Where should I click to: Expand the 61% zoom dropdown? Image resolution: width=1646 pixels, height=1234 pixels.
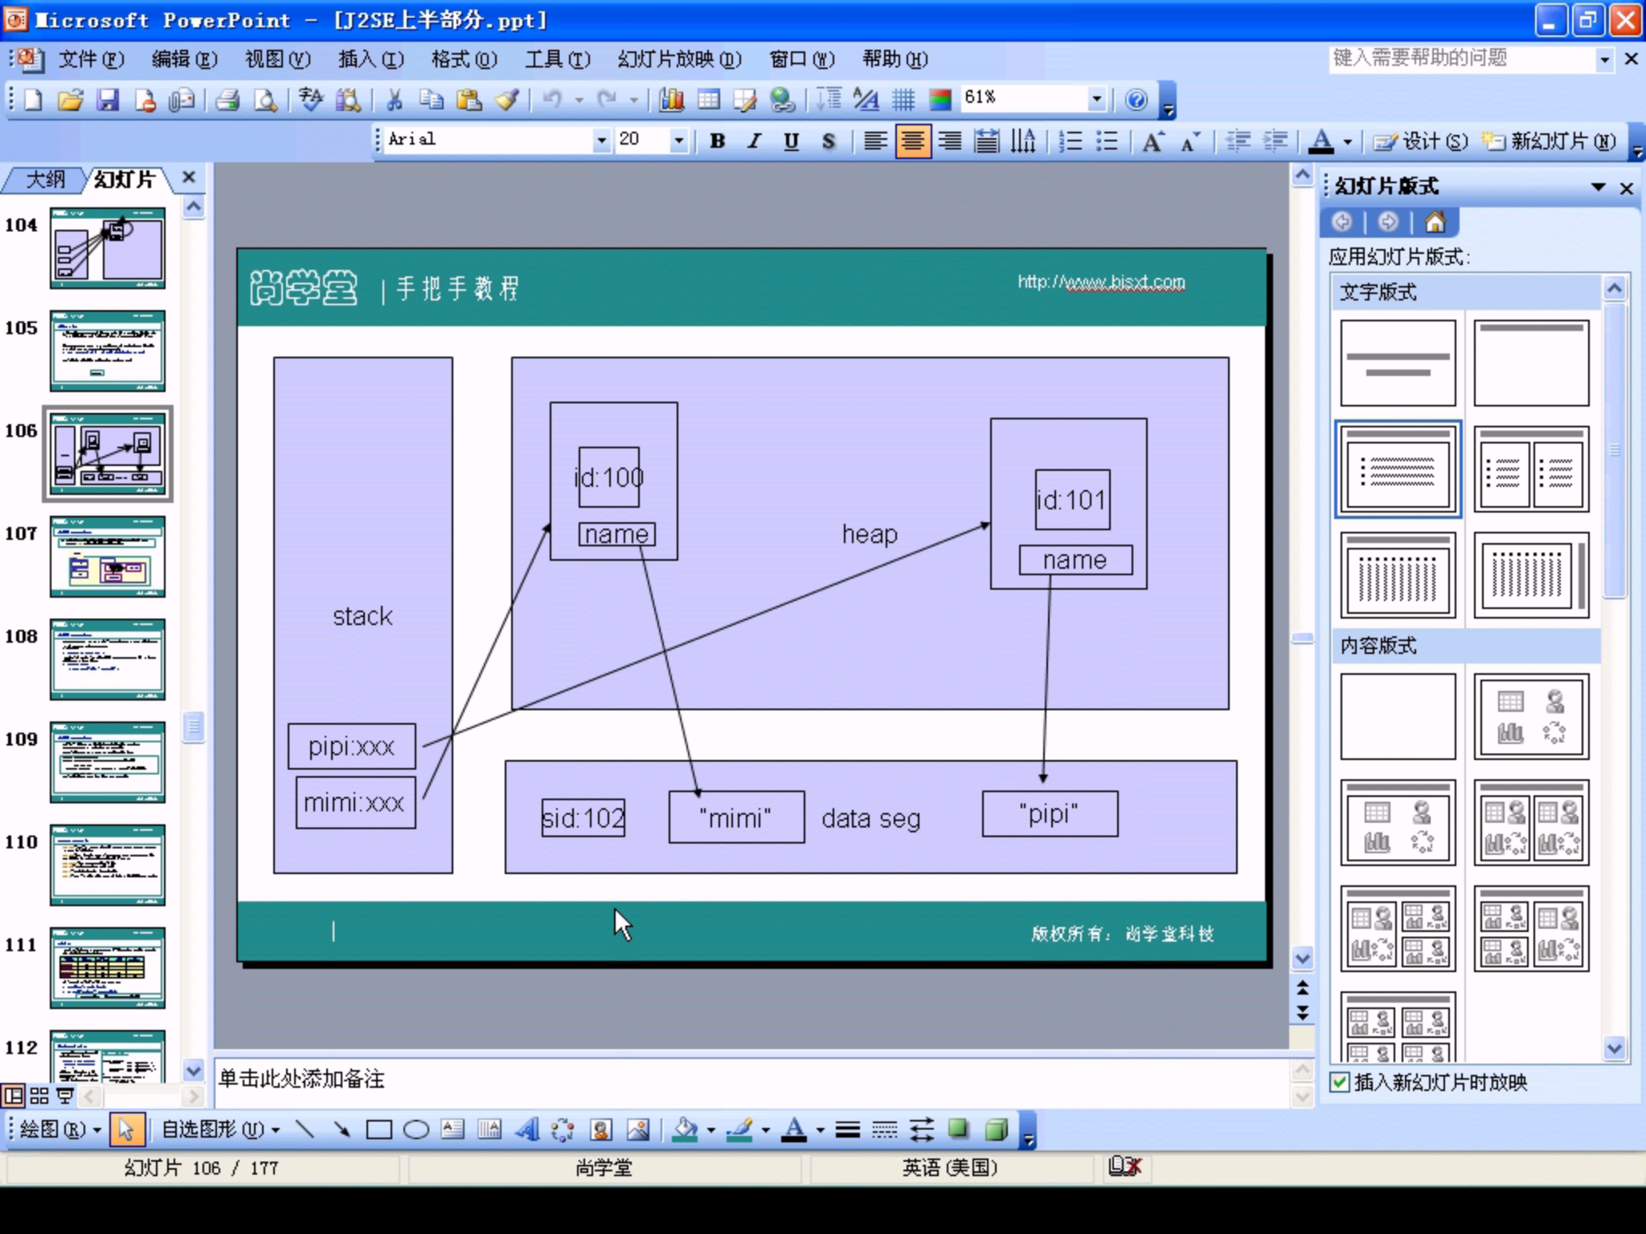[x=1096, y=99]
